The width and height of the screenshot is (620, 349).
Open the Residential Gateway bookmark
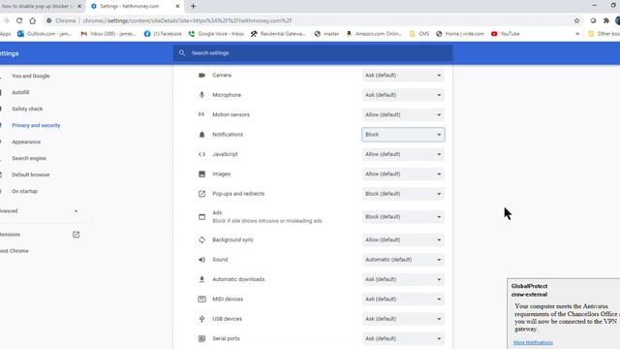tap(278, 34)
